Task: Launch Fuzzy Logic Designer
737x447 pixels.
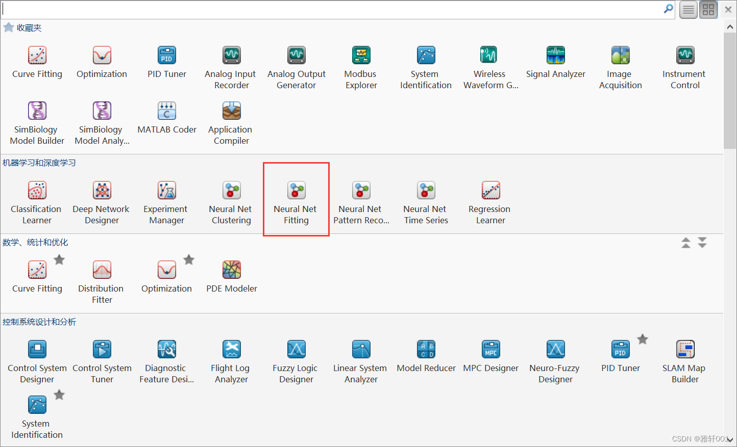Action: coord(297,362)
